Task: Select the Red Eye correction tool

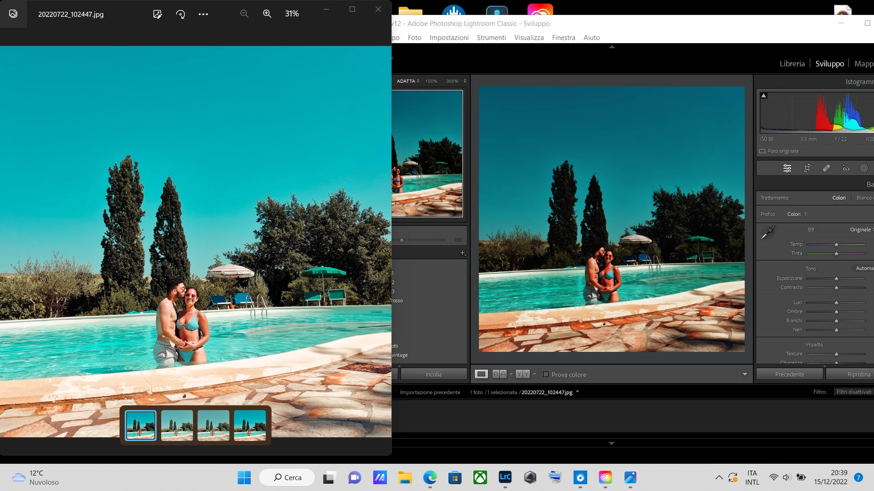Action: click(x=845, y=168)
